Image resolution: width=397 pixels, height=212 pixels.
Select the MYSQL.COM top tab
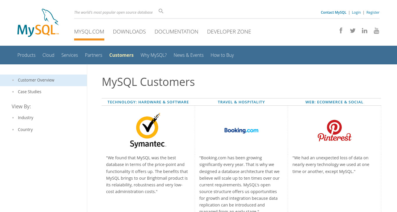(89, 31)
